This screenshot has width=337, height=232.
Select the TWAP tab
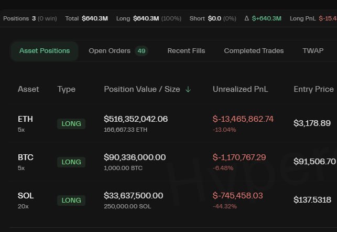[x=313, y=51]
